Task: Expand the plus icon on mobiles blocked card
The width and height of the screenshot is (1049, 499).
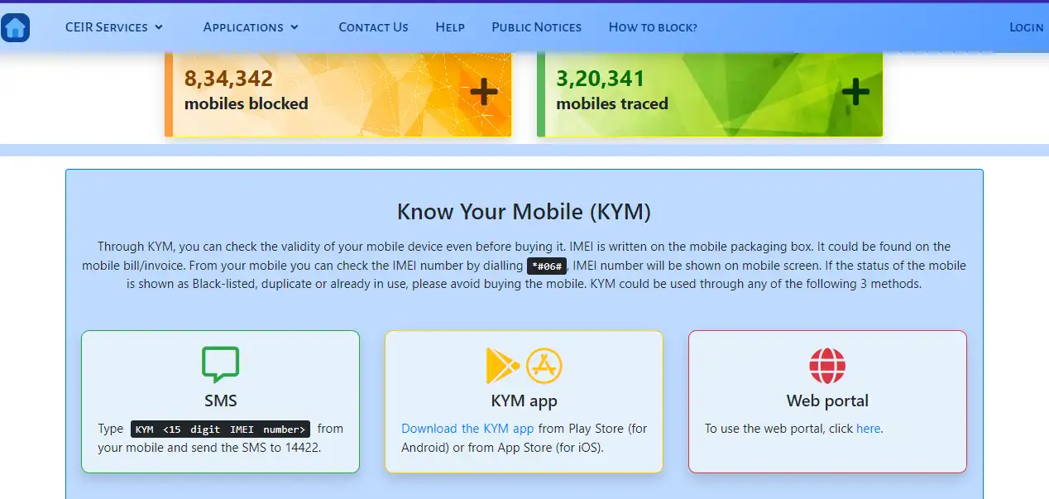Action: click(x=484, y=91)
